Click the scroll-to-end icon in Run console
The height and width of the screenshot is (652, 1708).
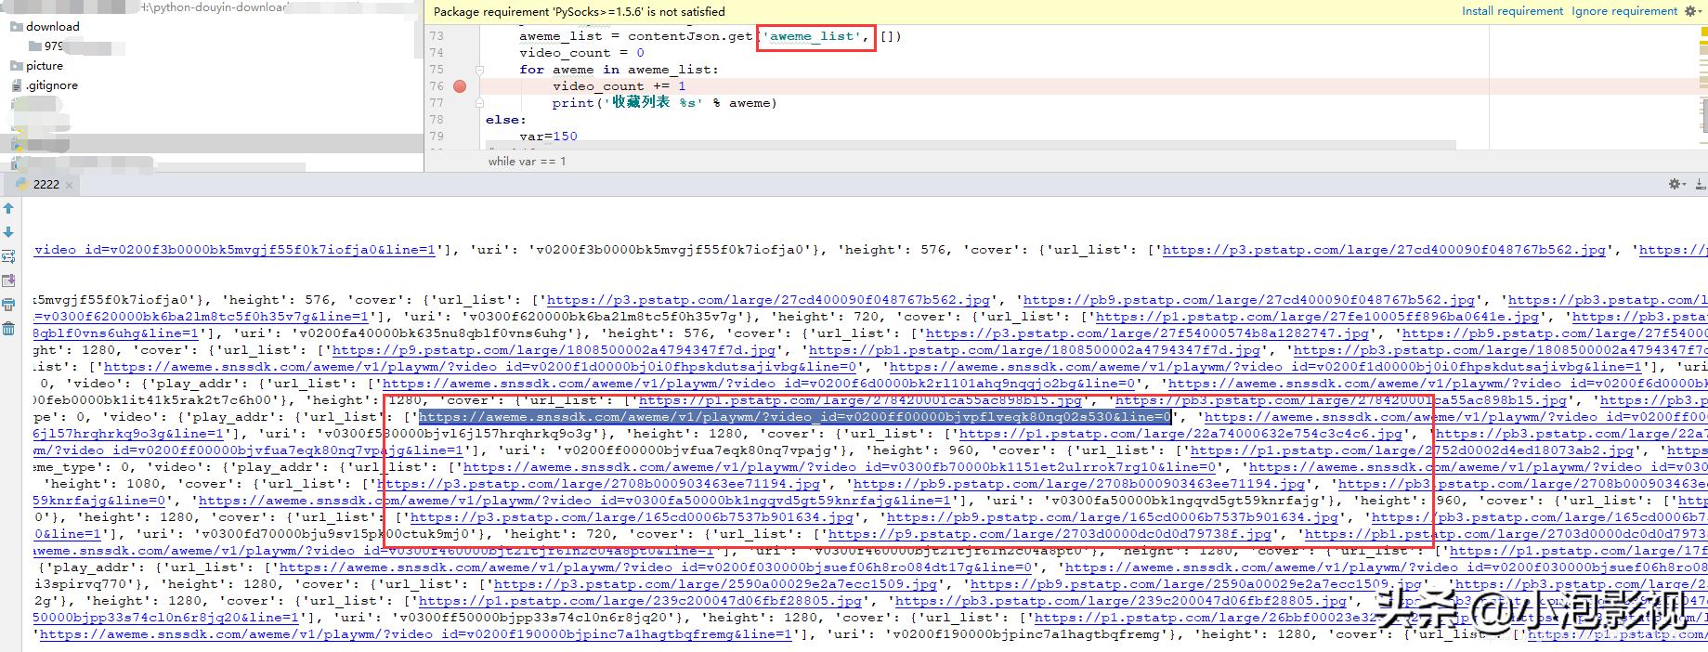[8, 280]
